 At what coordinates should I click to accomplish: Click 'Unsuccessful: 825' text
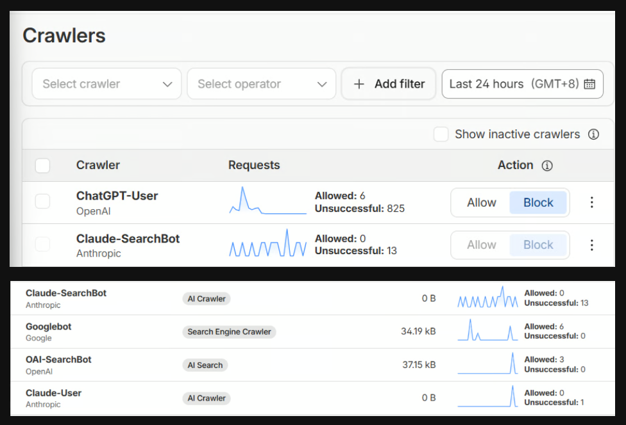pos(359,208)
